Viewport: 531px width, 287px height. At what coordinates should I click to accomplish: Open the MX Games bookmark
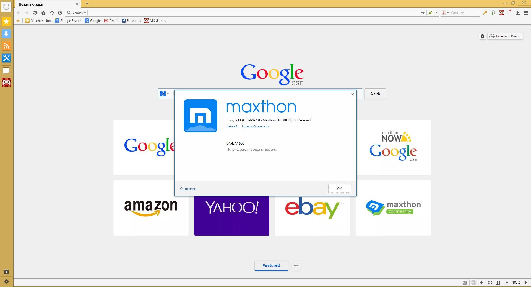[155, 21]
